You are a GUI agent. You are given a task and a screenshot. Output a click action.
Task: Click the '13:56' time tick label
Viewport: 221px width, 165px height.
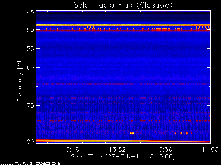(164, 150)
